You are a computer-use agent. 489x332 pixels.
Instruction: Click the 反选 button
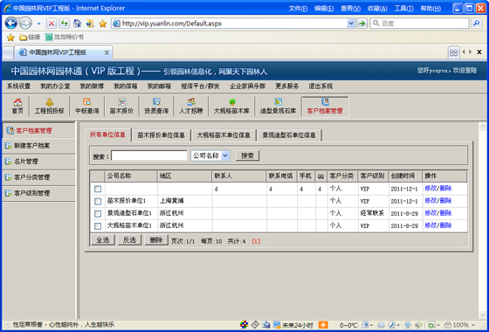click(129, 239)
